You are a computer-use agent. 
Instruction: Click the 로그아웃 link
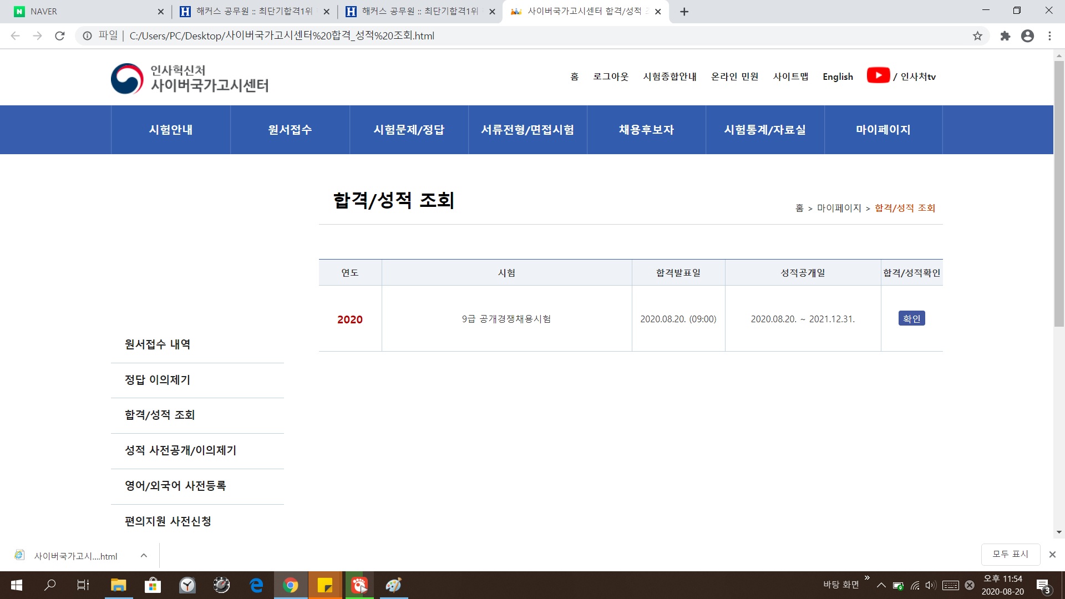pos(611,77)
